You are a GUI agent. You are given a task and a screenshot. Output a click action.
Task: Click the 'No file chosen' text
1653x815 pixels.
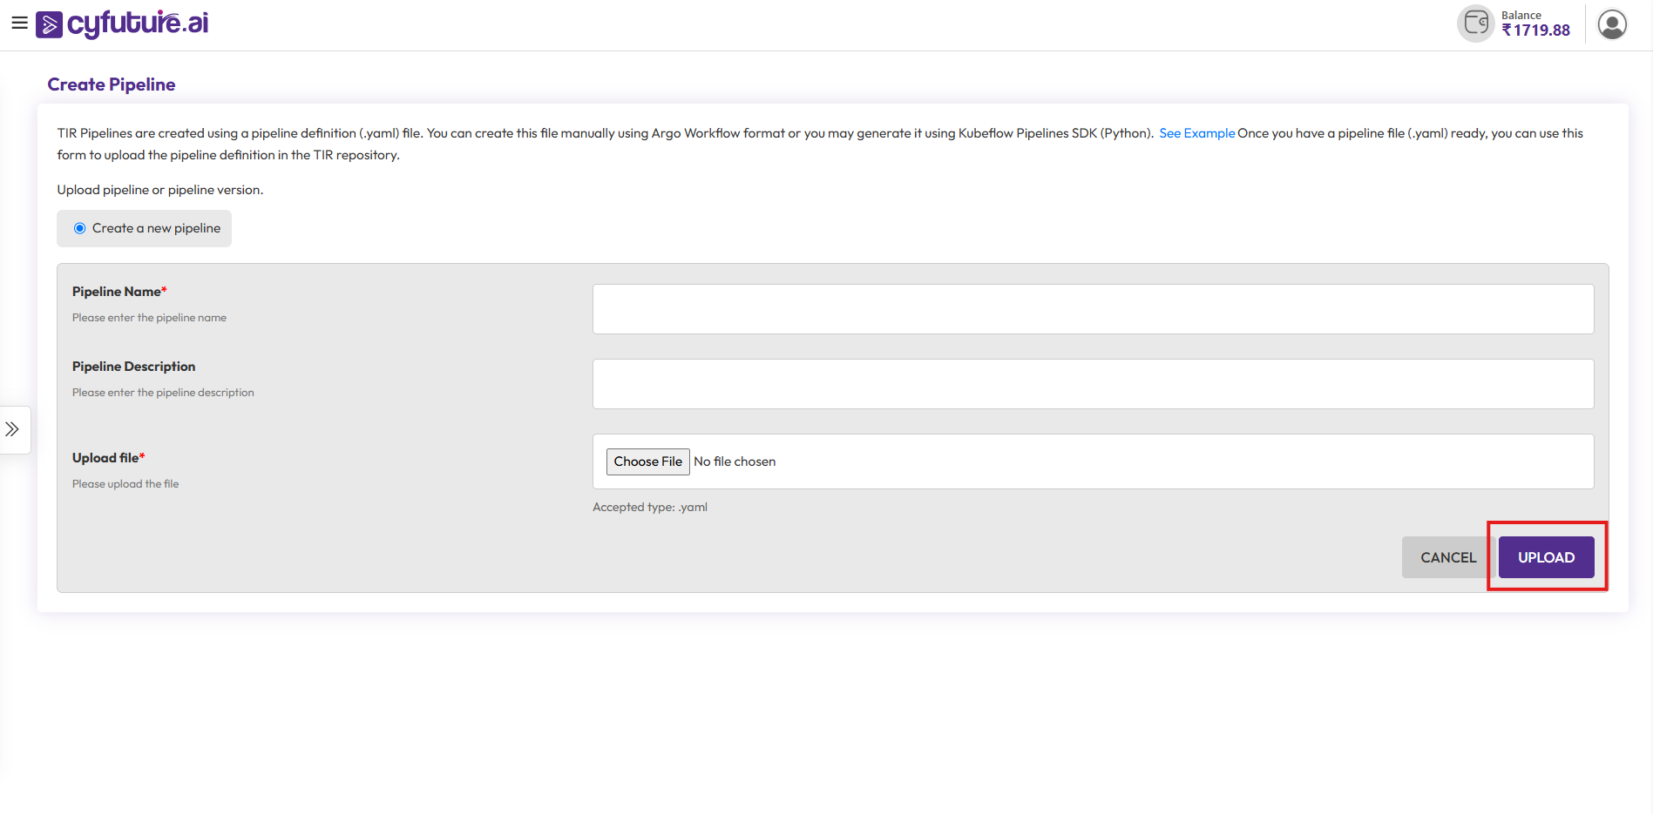click(x=735, y=461)
